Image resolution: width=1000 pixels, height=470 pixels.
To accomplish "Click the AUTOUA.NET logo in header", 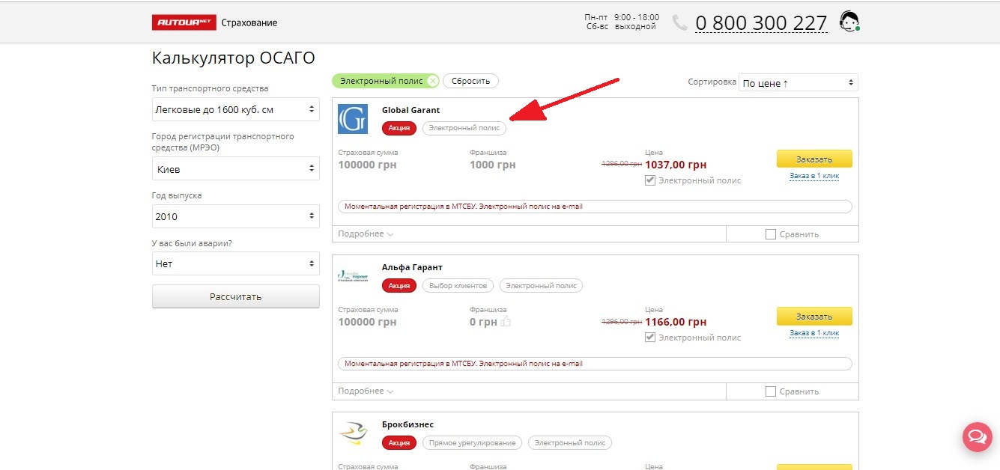I will (184, 22).
